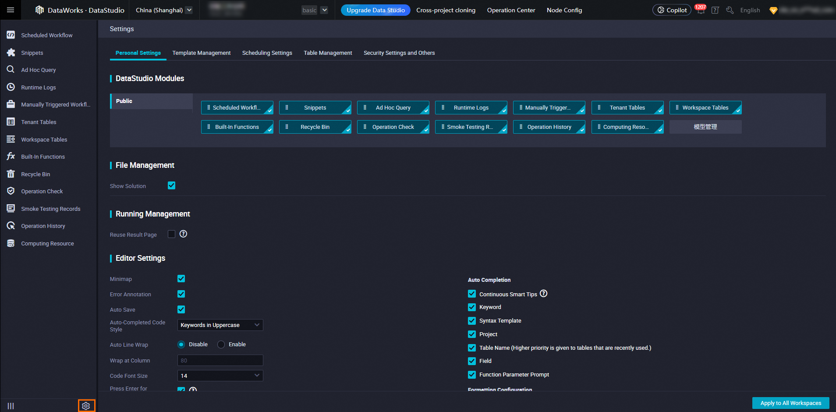This screenshot has height=412, width=836.
Task: Switch to Template Management tab
Action: pyautogui.click(x=202, y=53)
